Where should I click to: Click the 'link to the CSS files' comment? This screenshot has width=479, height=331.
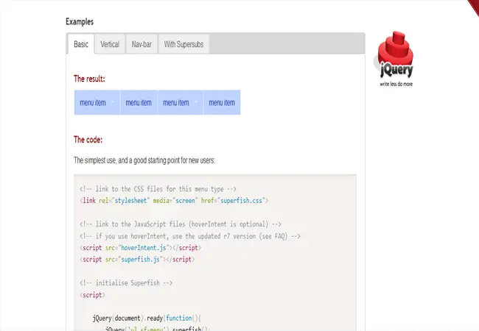point(158,189)
